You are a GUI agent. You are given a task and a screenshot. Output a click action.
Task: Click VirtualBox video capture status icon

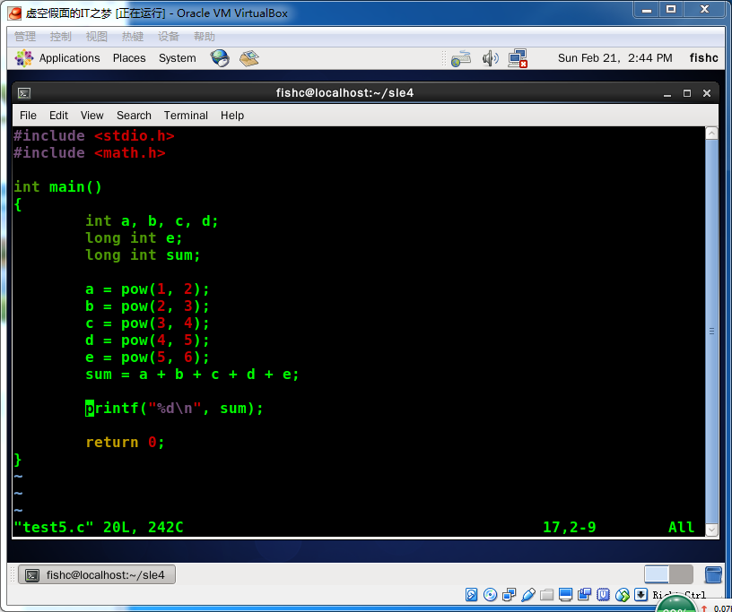click(x=585, y=595)
